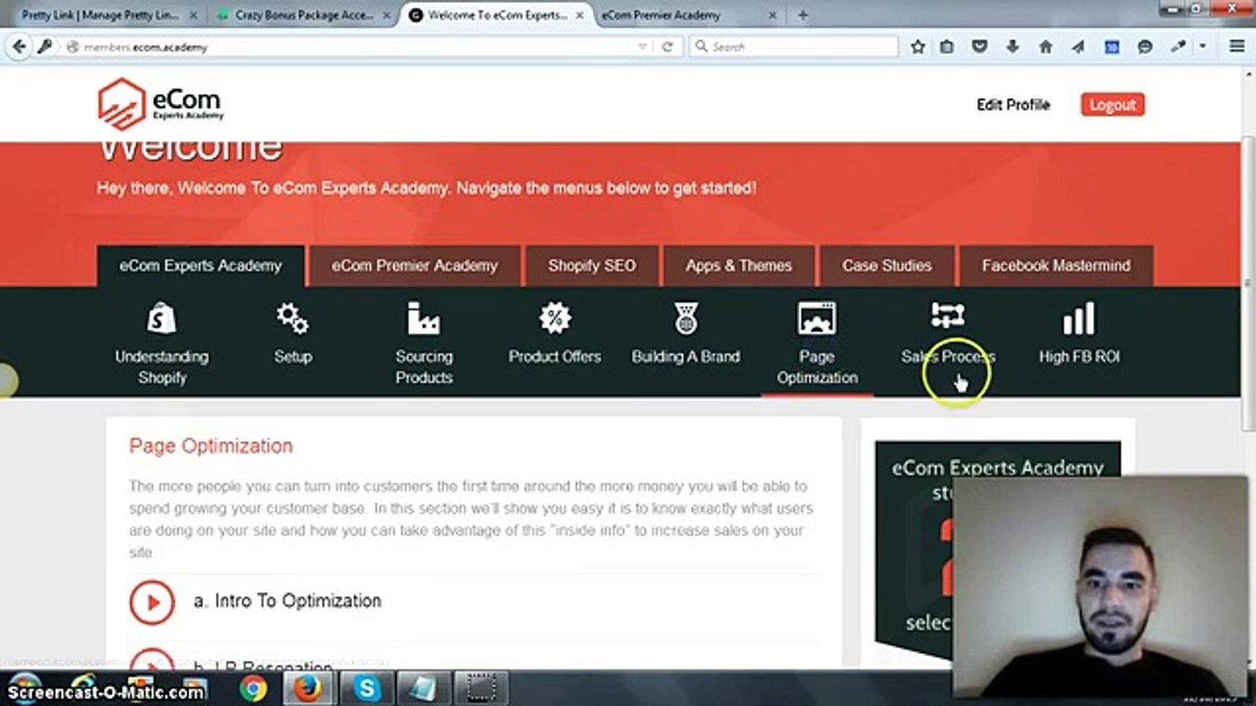Go to the browser home icon
The height and width of the screenshot is (706, 1256).
pos(1045,46)
